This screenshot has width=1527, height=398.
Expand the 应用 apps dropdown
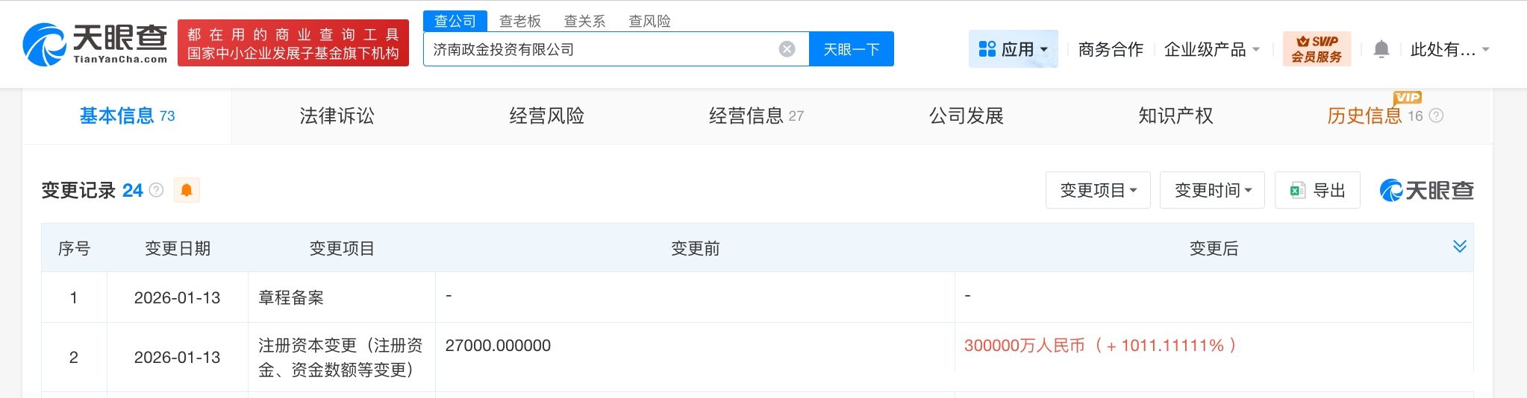[1013, 49]
